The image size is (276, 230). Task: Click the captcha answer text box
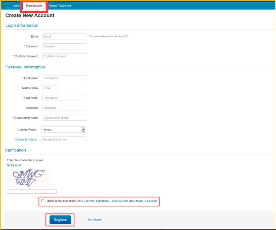coord(31,192)
